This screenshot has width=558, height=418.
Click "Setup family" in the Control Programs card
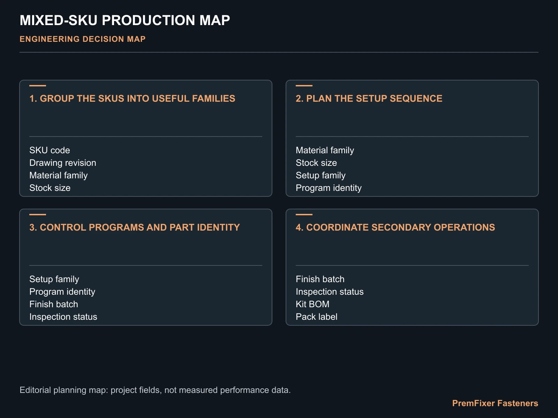(x=54, y=279)
